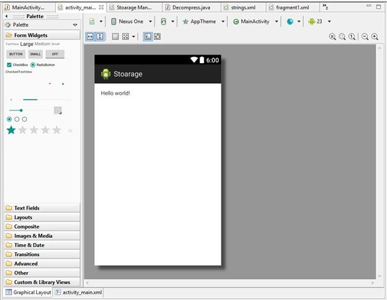Open the locale globe dropdown arrow
The height and width of the screenshot is (300, 387).
(299, 22)
